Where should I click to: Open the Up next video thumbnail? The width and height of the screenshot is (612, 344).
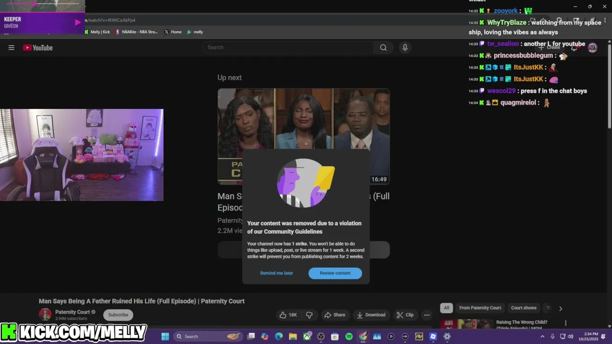point(304,137)
